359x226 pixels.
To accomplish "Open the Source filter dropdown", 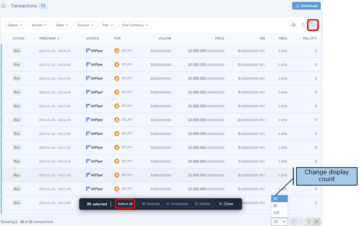I will click(86, 25).
